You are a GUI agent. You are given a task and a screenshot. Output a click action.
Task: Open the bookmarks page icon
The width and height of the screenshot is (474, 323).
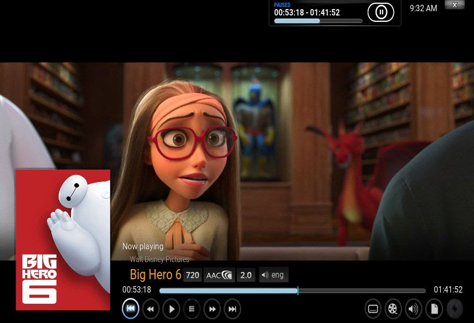[x=434, y=309]
